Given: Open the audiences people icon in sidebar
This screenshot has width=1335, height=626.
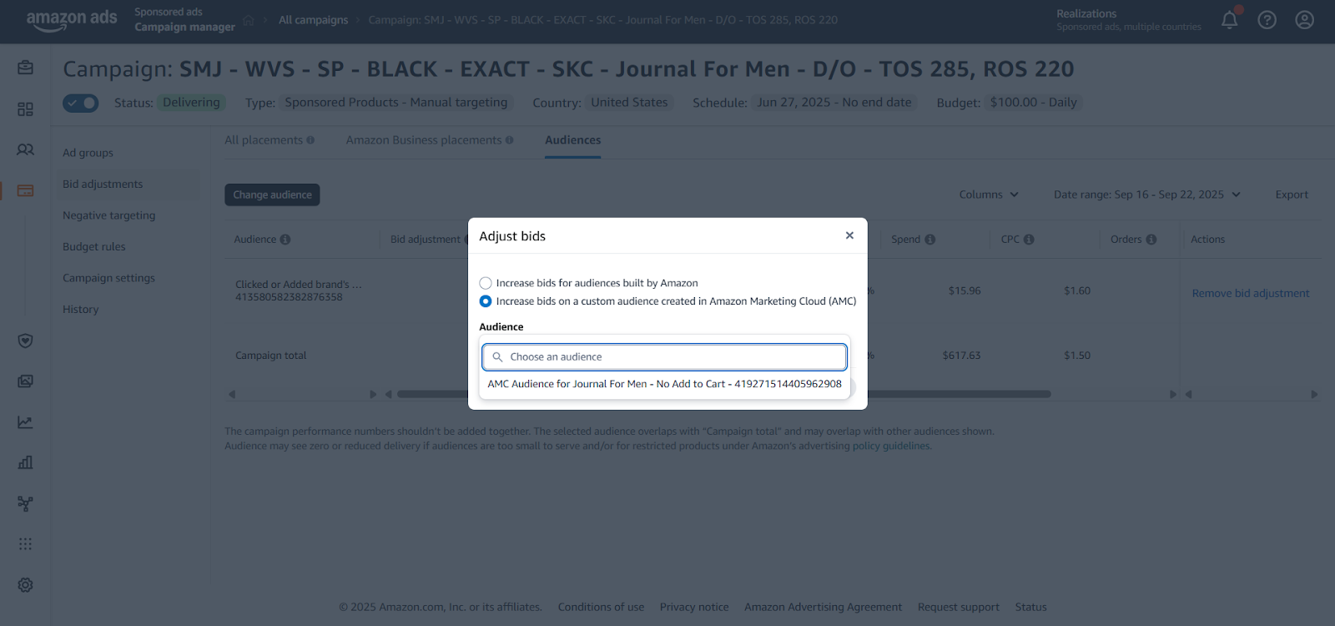Looking at the screenshot, I should [26, 149].
